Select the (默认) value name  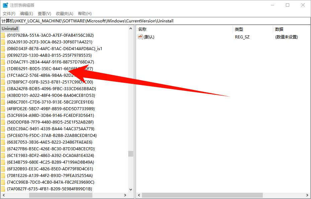pos(149,37)
